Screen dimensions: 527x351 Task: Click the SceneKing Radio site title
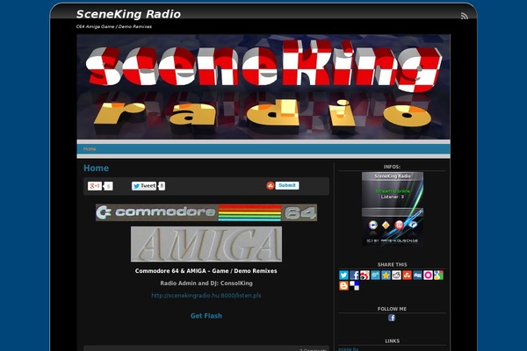tap(128, 14)
